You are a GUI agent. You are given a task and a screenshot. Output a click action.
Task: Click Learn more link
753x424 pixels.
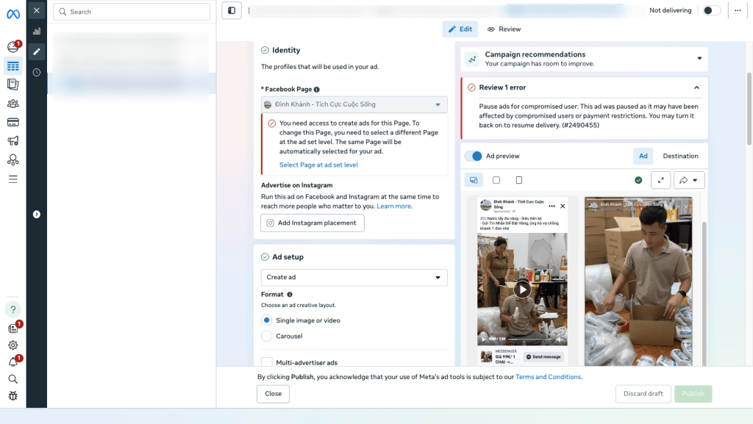[x=394, y=206]
